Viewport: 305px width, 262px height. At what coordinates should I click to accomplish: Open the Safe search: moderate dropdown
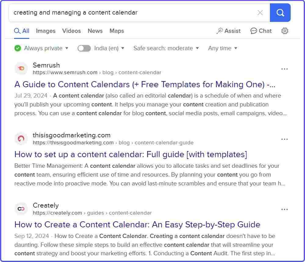tap(166, 48)
